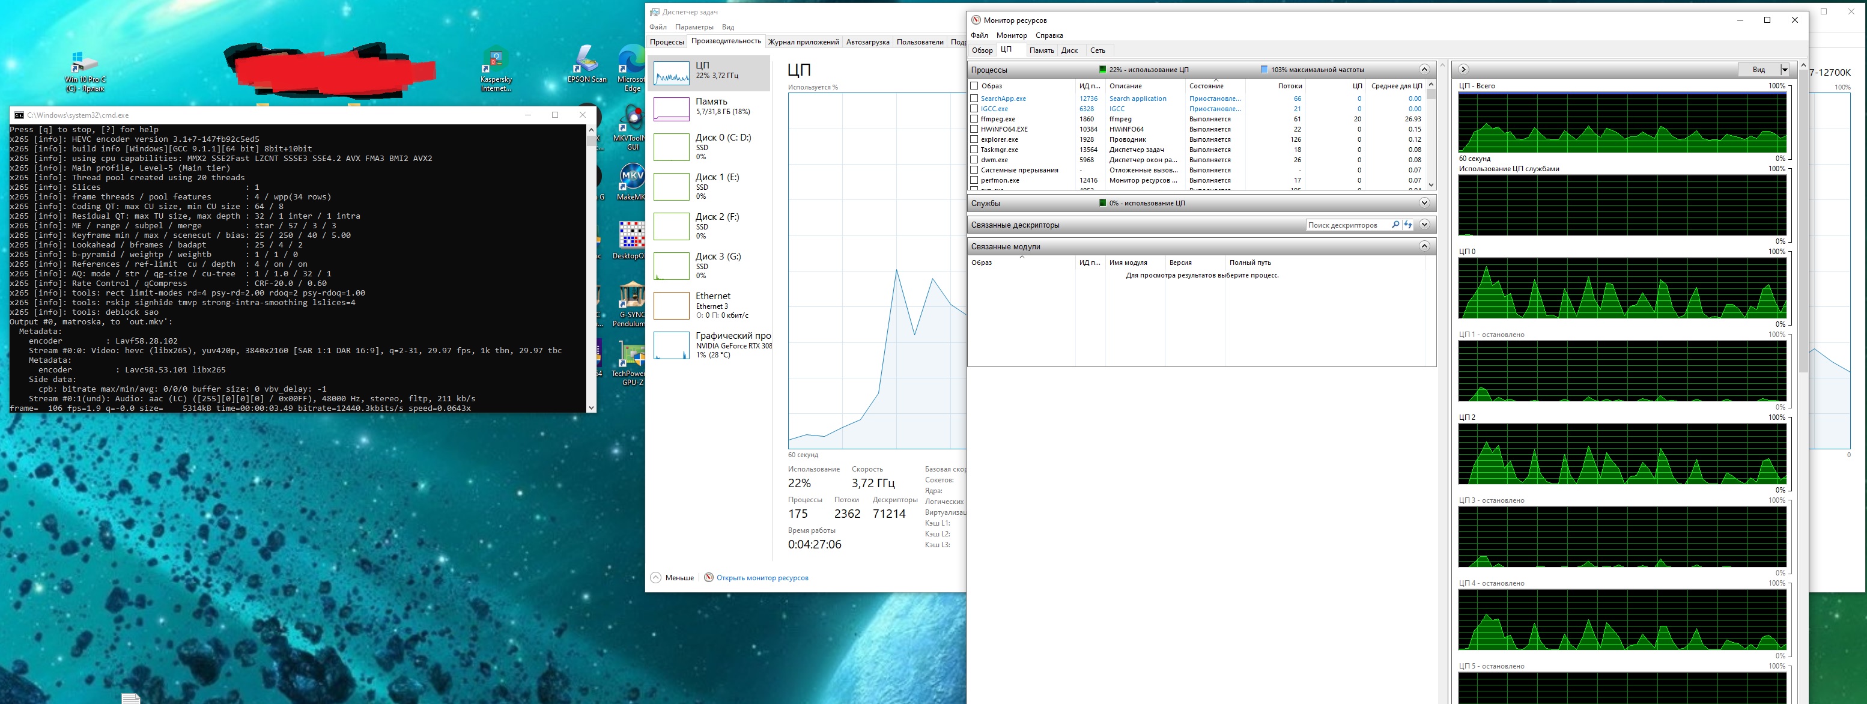Toggle the select-all Образ header checkbox
1867x704 pixels.
(x=974, y=85)
